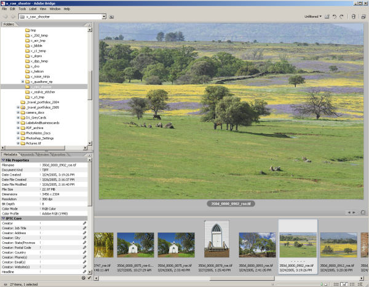The image size is (369, 287).
Task: Switch to the Preview tab
Action: pyautogui.click(x=43, y=154)
